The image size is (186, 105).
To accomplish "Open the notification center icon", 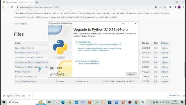I will (x=182, y=102).
